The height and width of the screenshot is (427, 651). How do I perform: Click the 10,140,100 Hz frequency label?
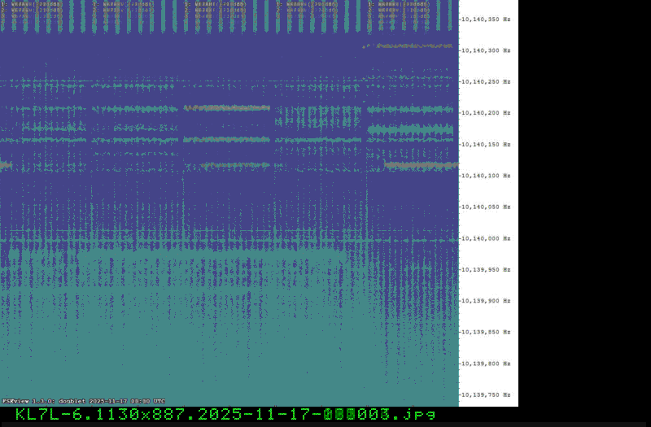tap(487, 176)
